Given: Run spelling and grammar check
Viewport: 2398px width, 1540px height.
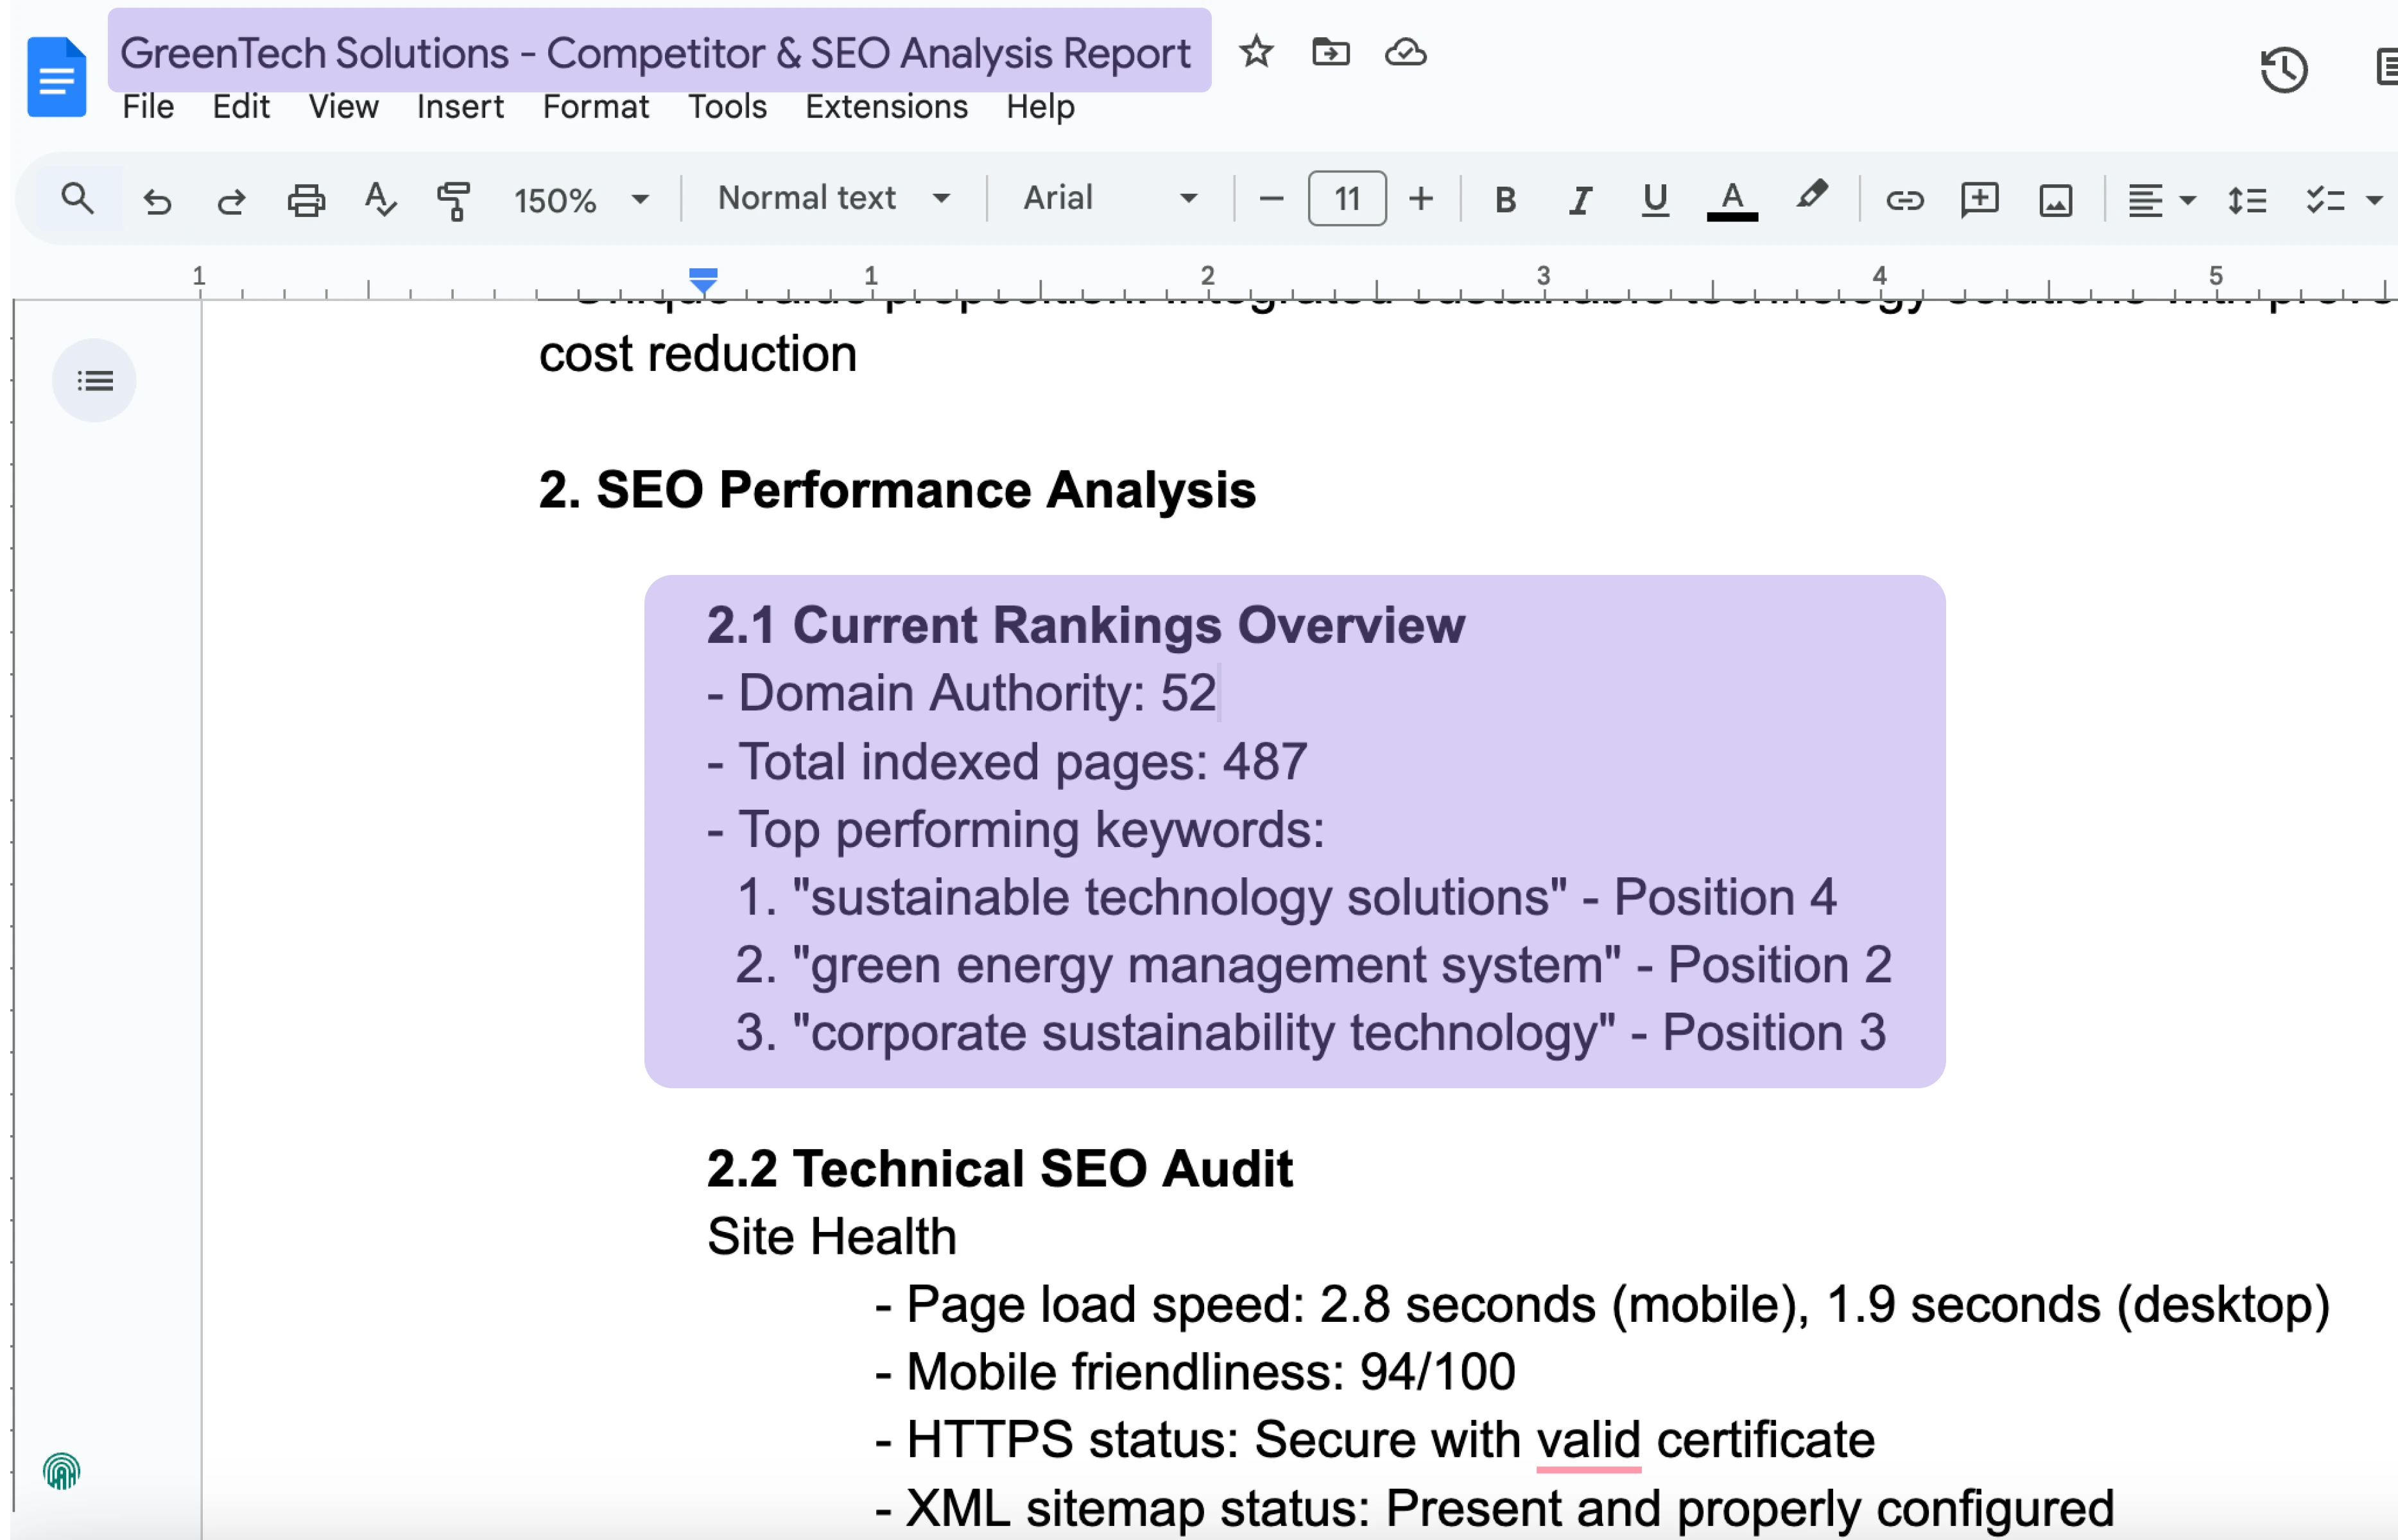Looking at the screenshot, I should tap(380, 200).
